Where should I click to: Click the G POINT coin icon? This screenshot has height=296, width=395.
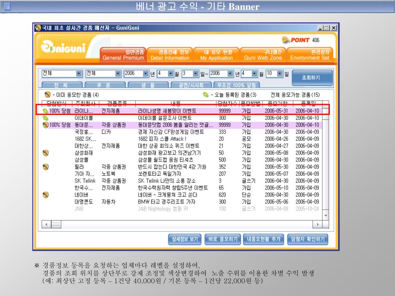[285, 40]
